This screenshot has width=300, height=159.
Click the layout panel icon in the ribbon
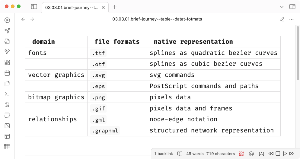pos(7,136)
